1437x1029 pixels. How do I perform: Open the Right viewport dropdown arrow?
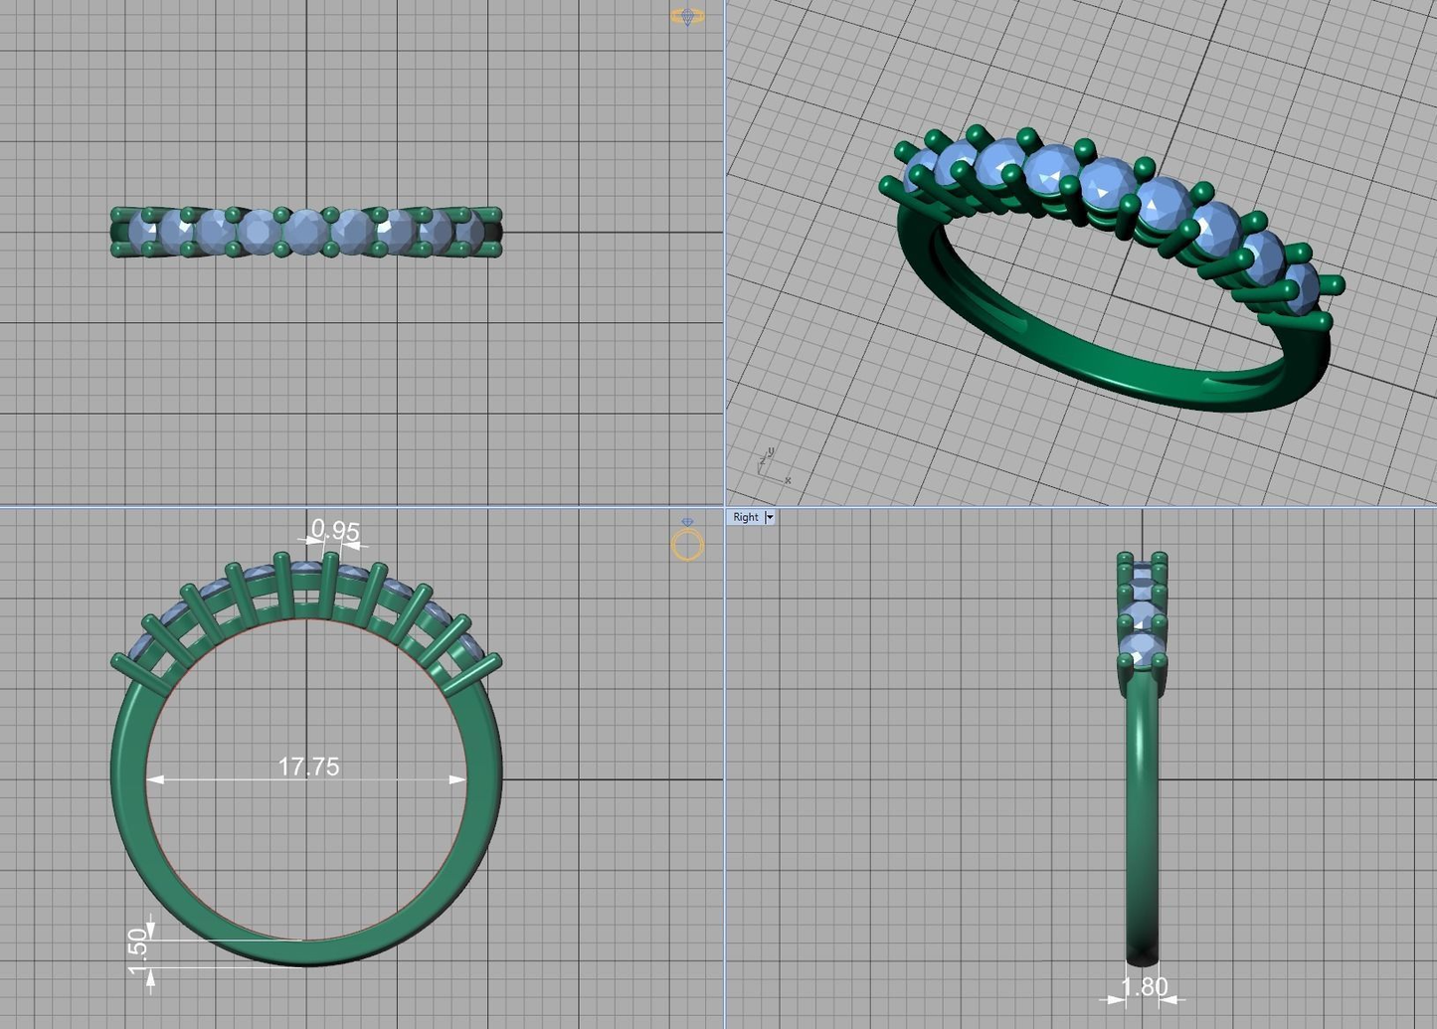pyautogui.click(x=770, y=517)
